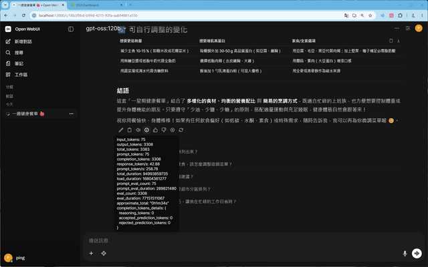Expand the 對話 section in sidebar
This screenshot has width=428, height=267.
(x=9, y=96)
